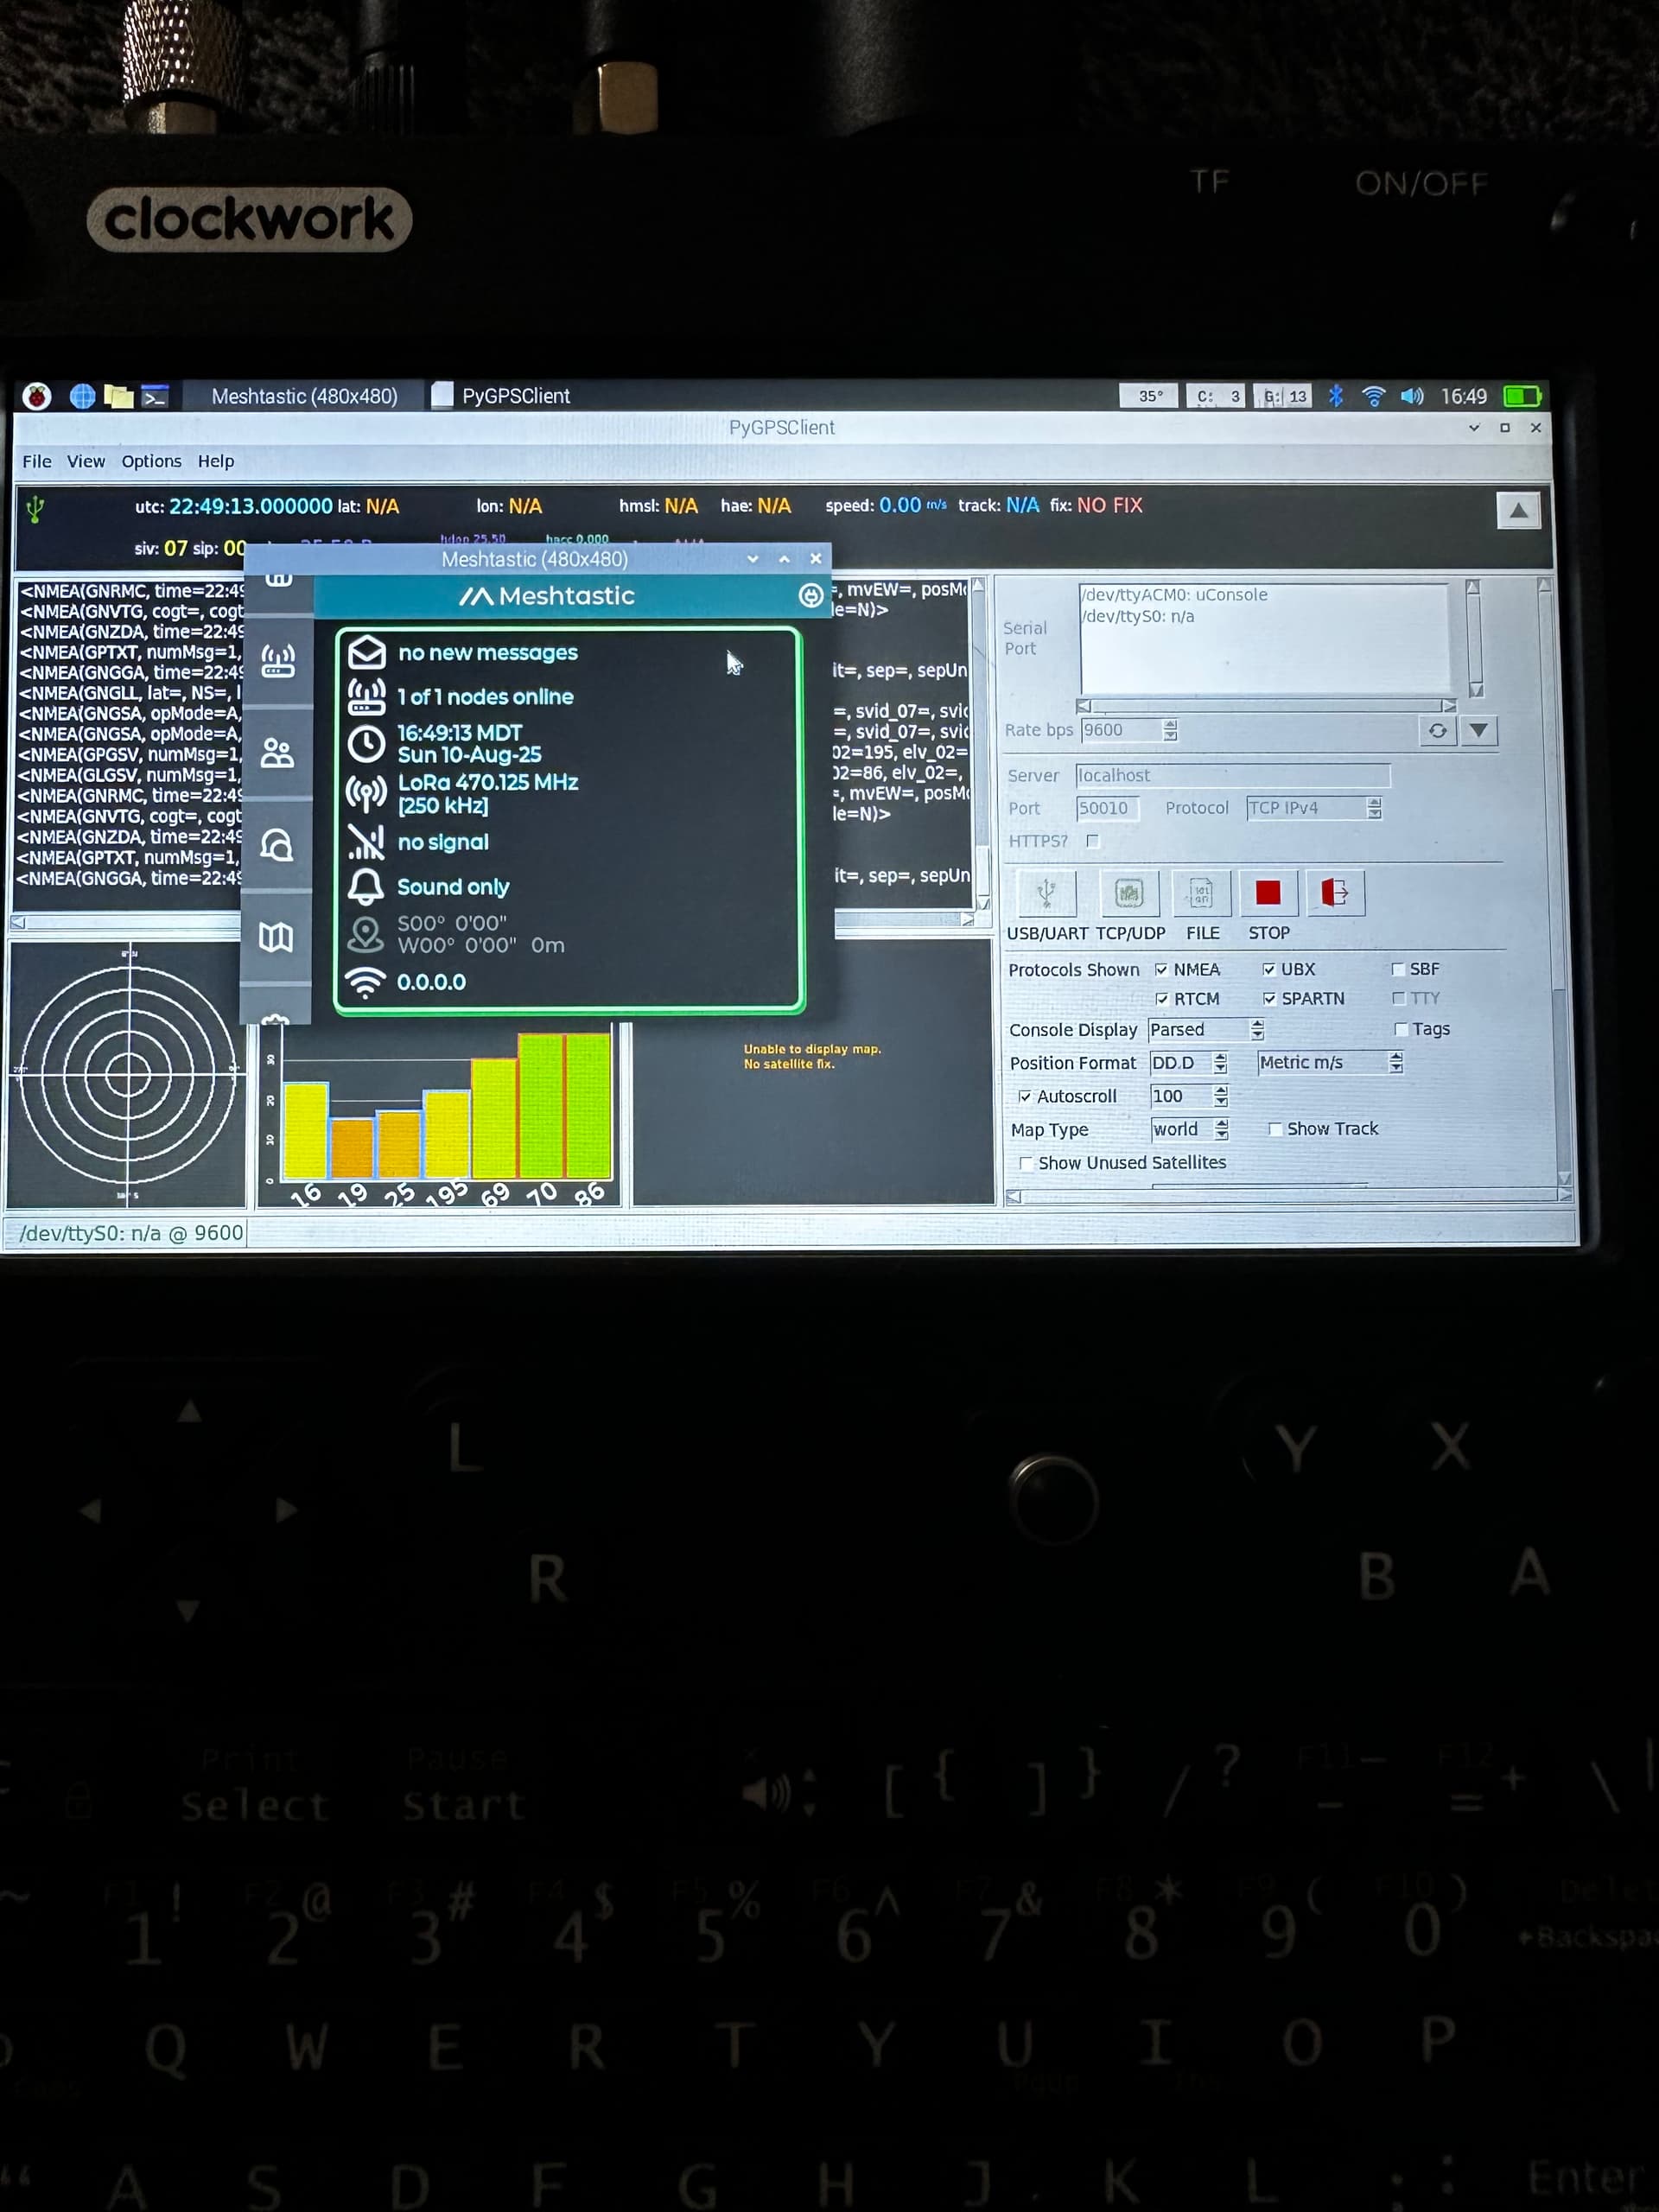
Task: Enable Show Unused Satellites checkbox
Action: coord(1026,1163)
